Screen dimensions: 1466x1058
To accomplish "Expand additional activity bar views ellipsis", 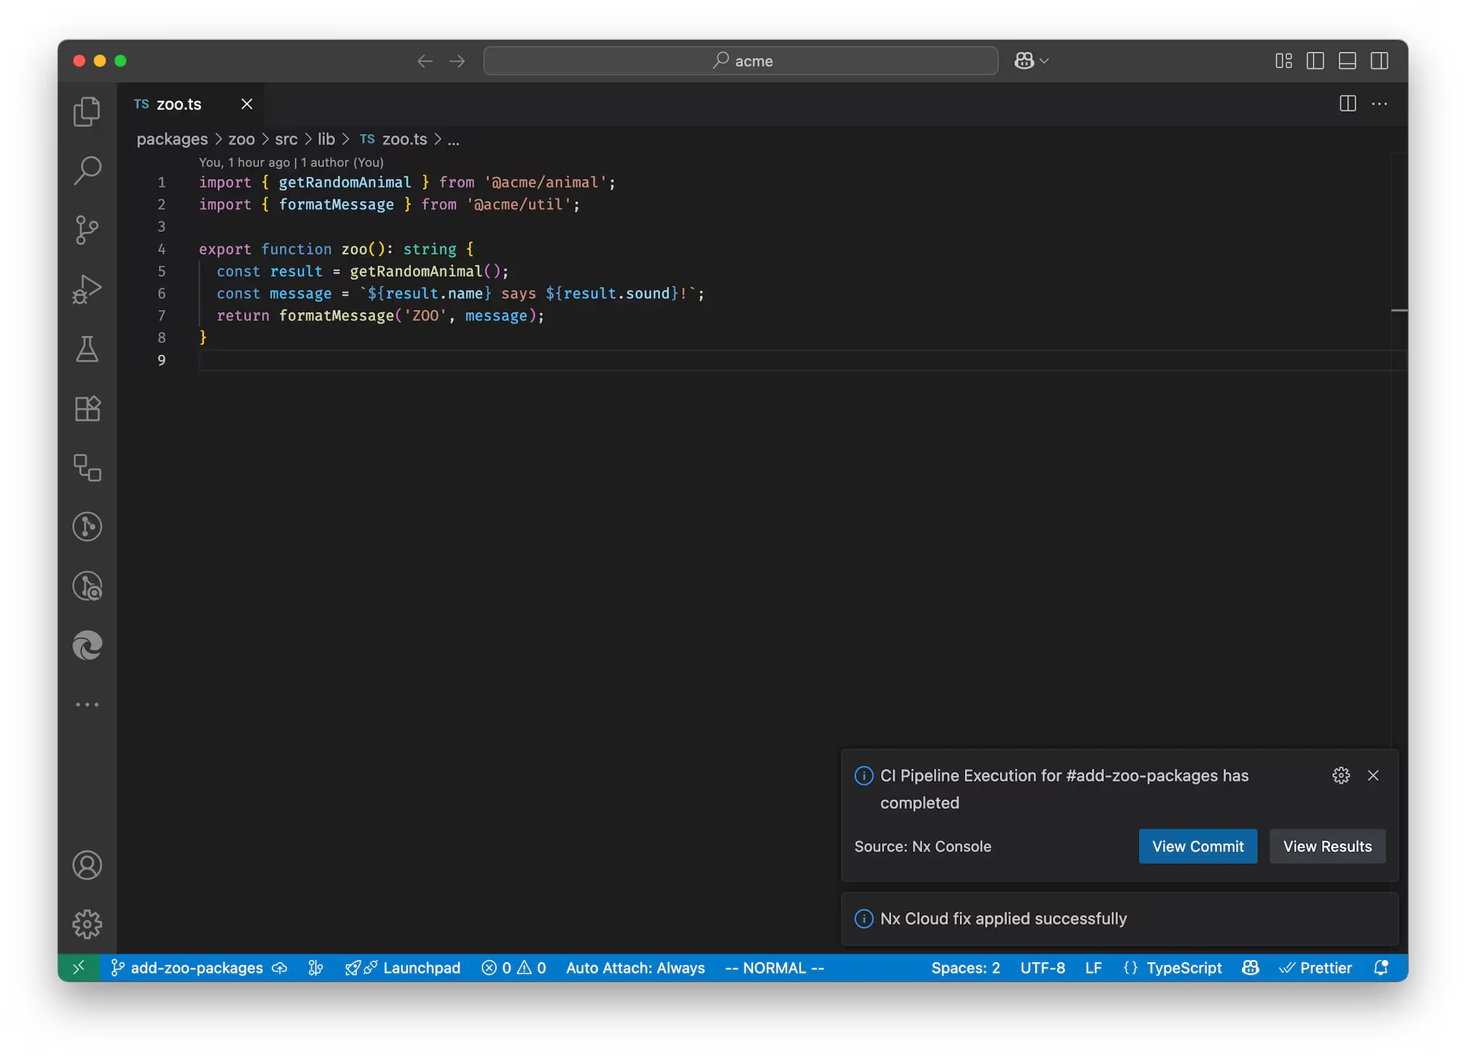I will [x=87, y=704].
